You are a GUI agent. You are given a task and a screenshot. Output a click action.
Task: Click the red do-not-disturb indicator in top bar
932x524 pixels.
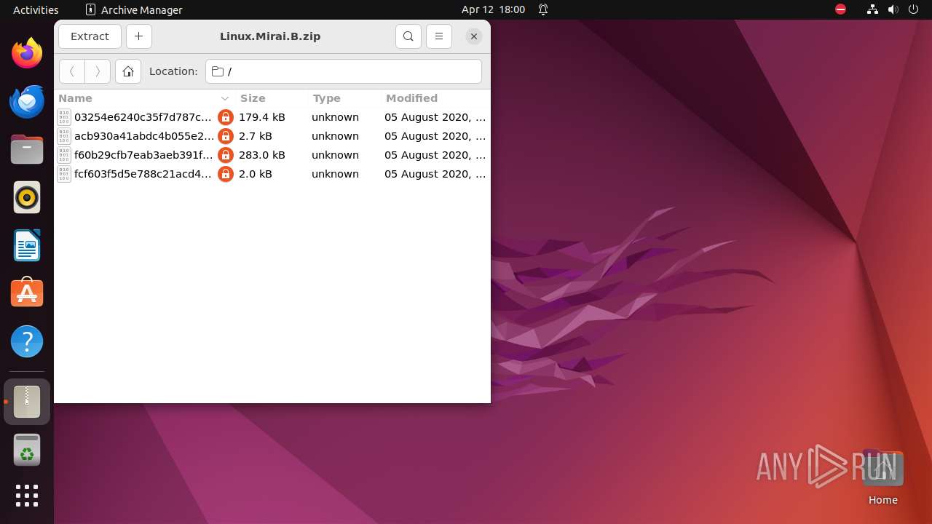click(841, 9)
